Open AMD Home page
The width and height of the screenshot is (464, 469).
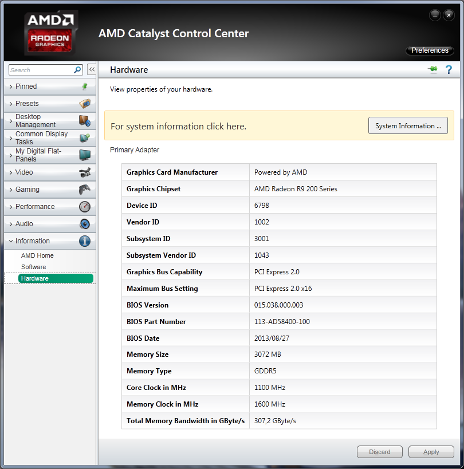pyautogui.click(x=37, y=255)
